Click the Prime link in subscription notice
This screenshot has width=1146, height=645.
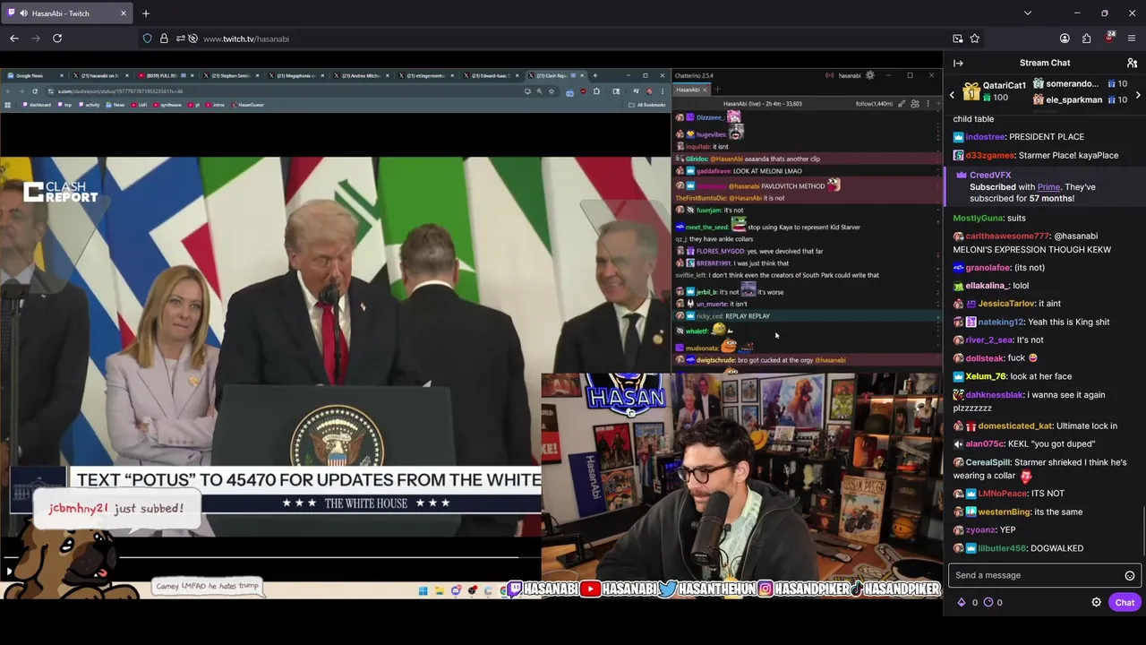tap(1048, 187)
